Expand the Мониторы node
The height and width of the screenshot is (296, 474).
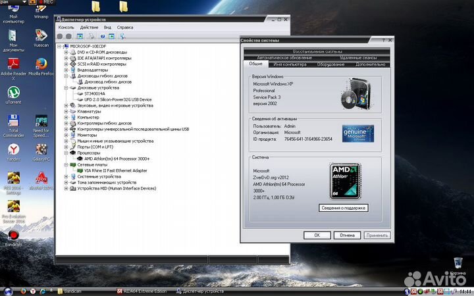[66, 136]
